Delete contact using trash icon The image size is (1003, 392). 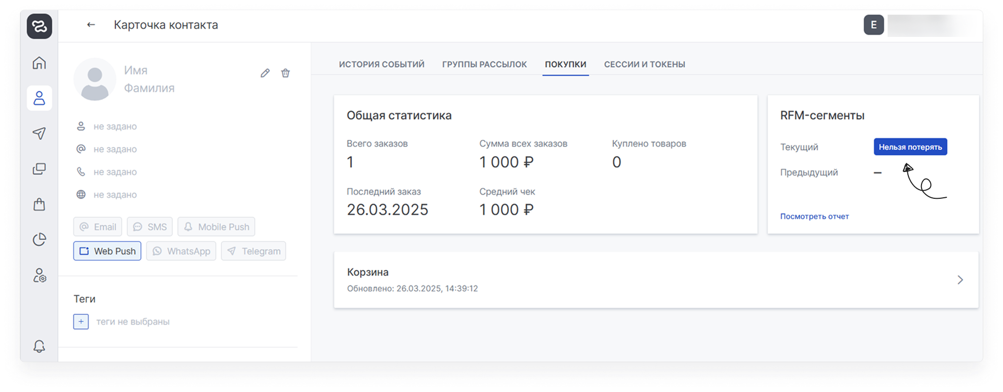pos(285,73)
